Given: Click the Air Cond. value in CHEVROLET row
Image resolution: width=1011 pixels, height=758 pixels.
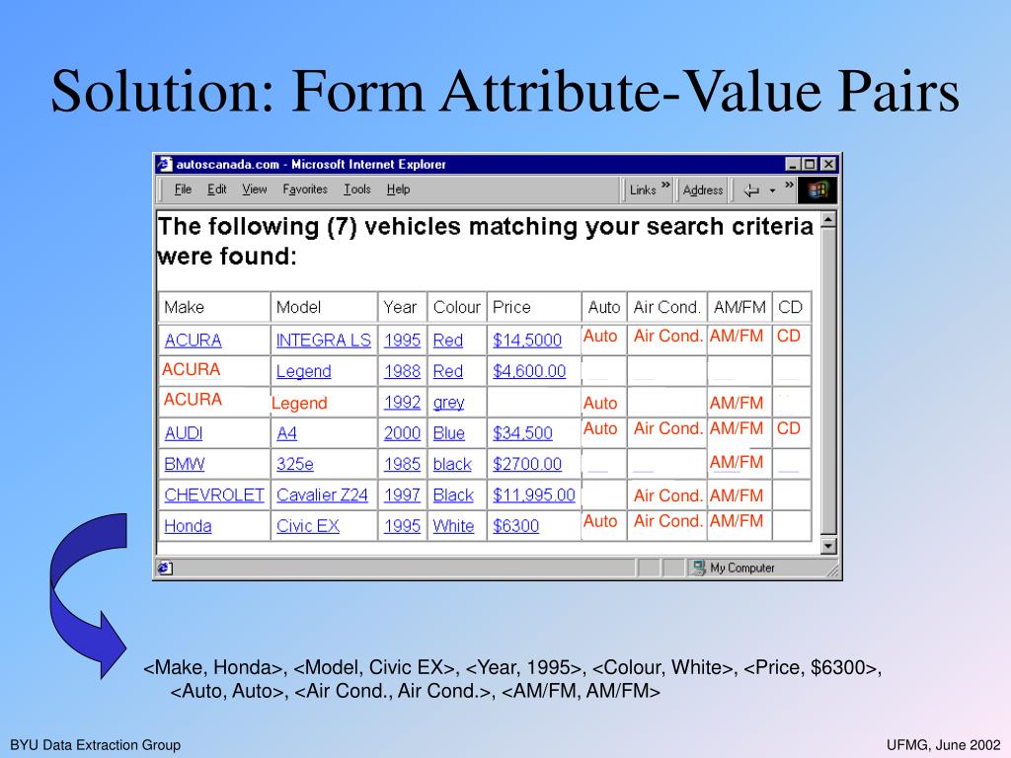Looking at the screenshot, I should click(x=668, y=495).
